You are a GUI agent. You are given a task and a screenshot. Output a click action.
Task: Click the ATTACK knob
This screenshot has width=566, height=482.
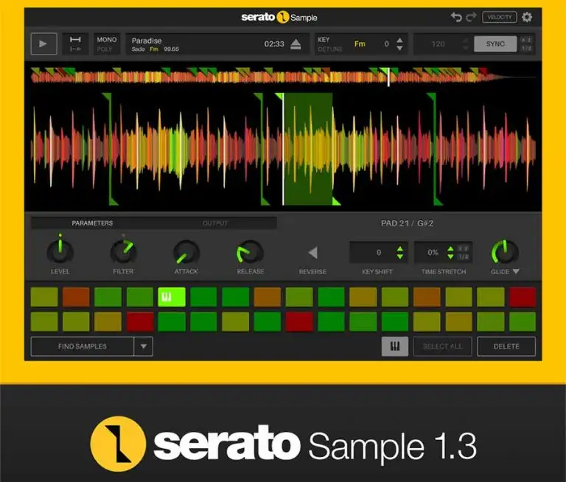pyautogui.click(x=186, y=252)
